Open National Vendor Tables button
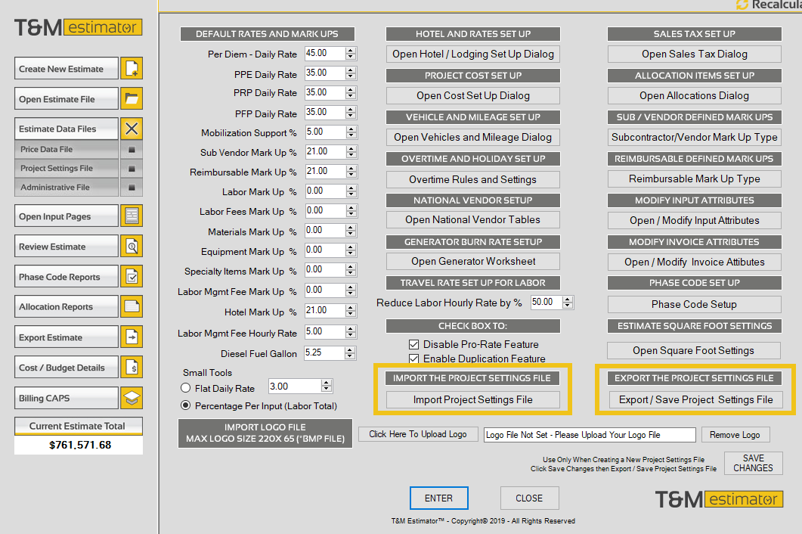 (x=473, y=219)
